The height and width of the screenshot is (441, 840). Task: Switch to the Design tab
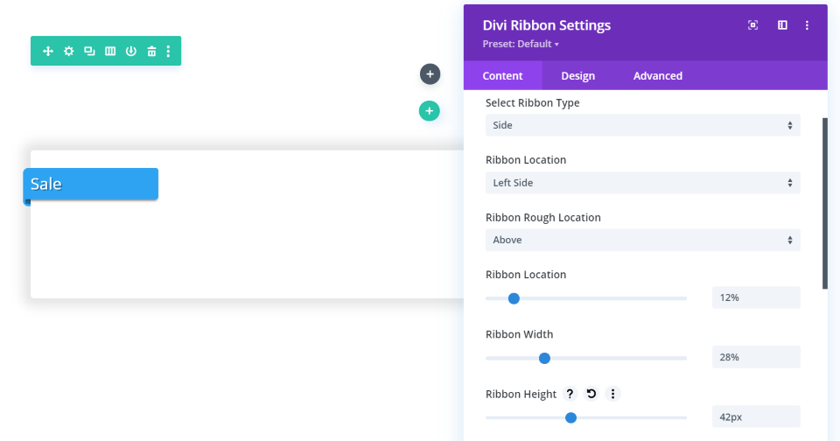point(577,76)
